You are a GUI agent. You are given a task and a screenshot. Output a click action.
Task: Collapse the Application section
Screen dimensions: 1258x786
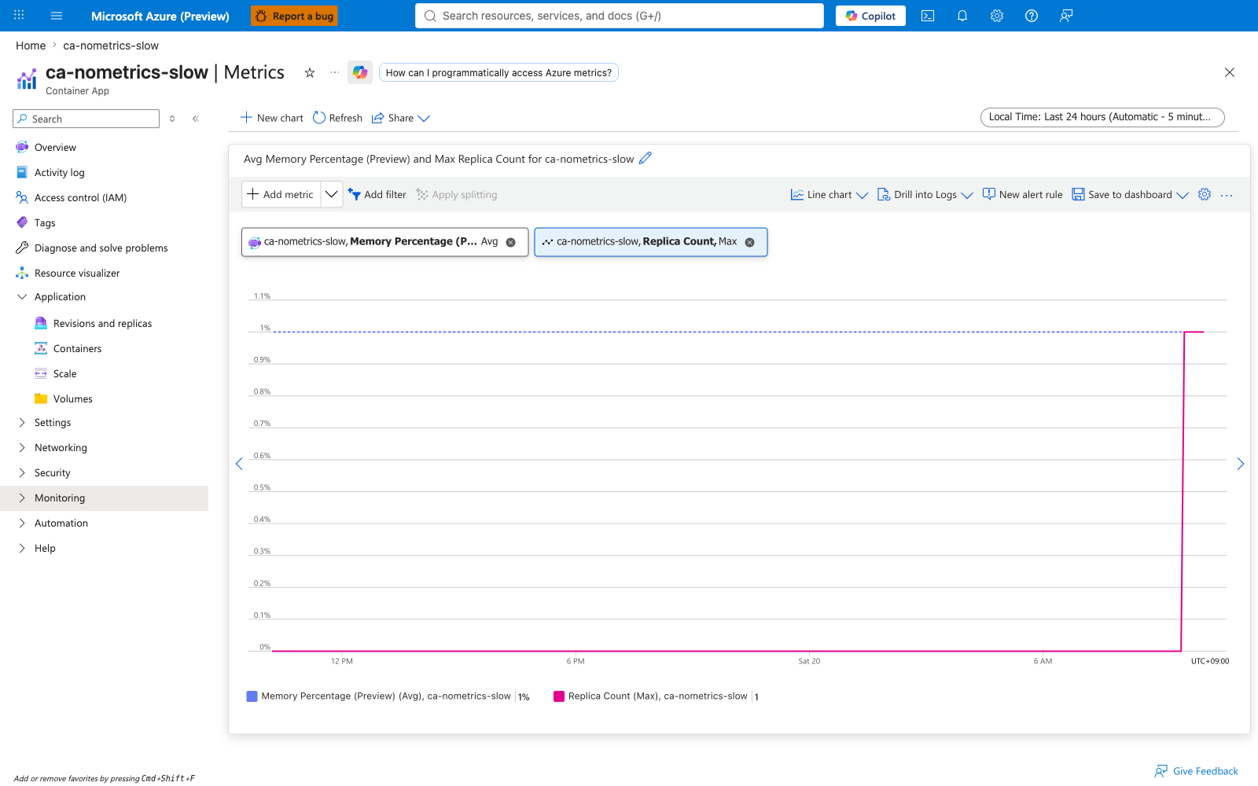tap(22, 296)
